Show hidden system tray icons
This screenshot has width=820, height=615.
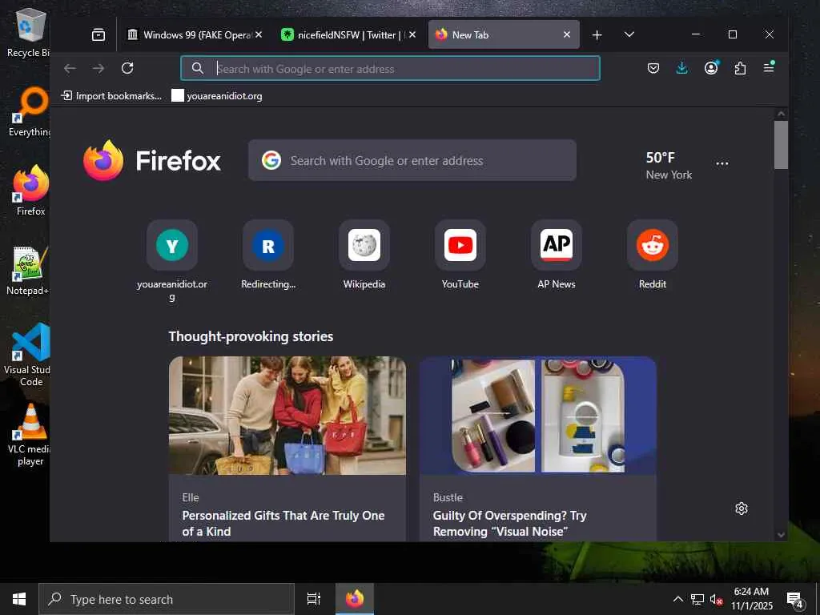pos(677,599)
